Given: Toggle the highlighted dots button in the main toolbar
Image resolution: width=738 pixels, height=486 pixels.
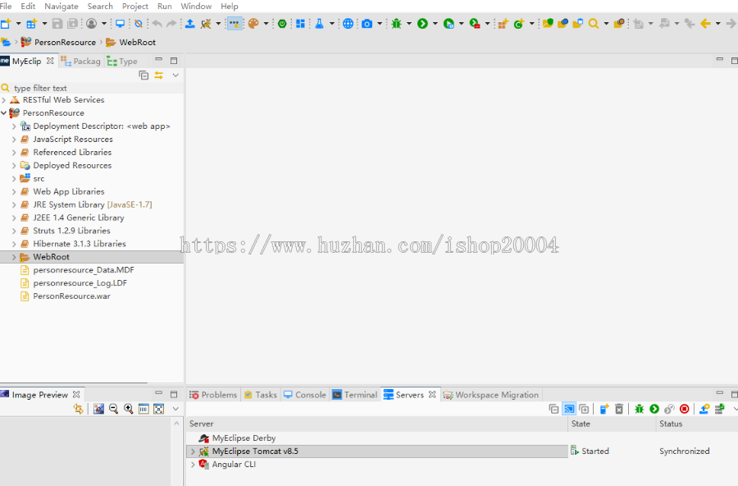Looking at the screenshot, I should tap(235, 24).
